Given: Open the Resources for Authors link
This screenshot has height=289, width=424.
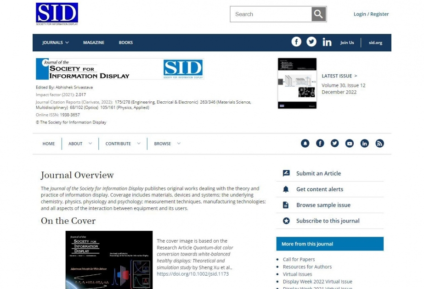Looking at the screenshot, I should [307, 267].
